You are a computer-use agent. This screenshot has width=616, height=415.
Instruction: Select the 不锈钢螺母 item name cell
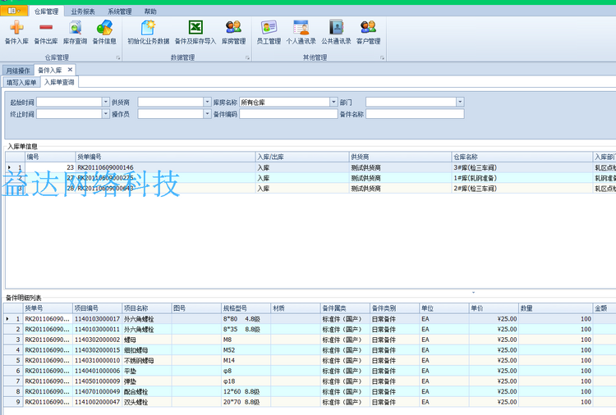click(x=146, y=361)
